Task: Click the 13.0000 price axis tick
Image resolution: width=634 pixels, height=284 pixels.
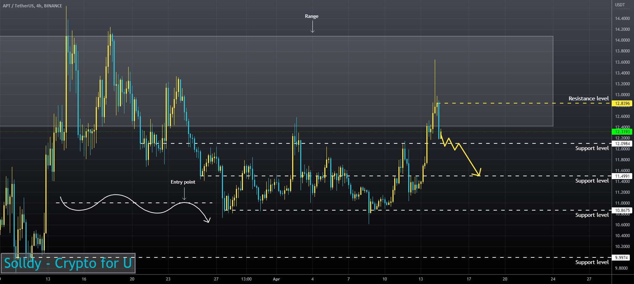Action: [622, 95]
